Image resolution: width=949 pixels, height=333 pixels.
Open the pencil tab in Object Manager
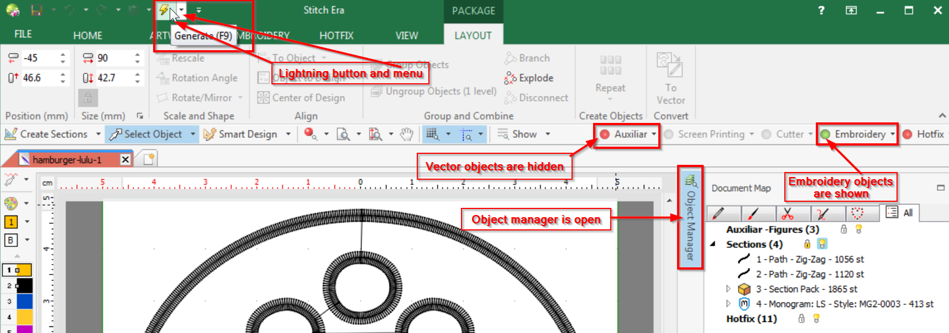(718, 213)
